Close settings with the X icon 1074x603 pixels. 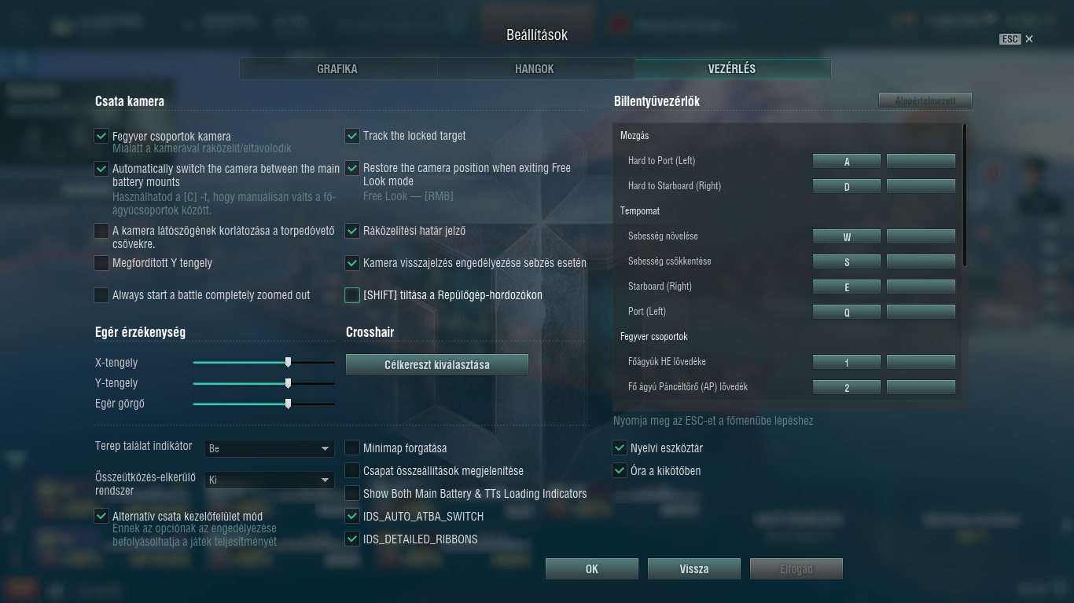pos(1029,39)
